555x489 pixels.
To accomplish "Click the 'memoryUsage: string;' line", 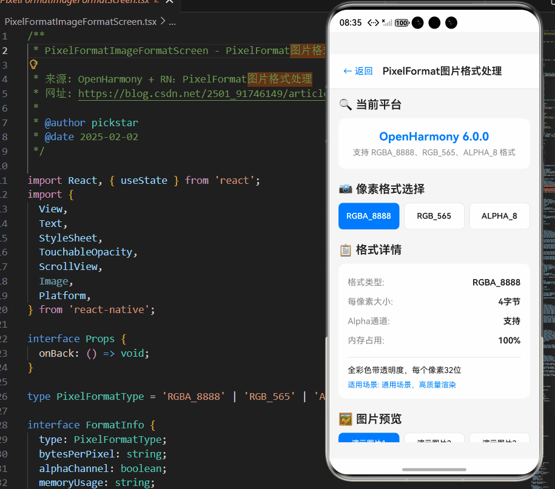I will 97,482.
